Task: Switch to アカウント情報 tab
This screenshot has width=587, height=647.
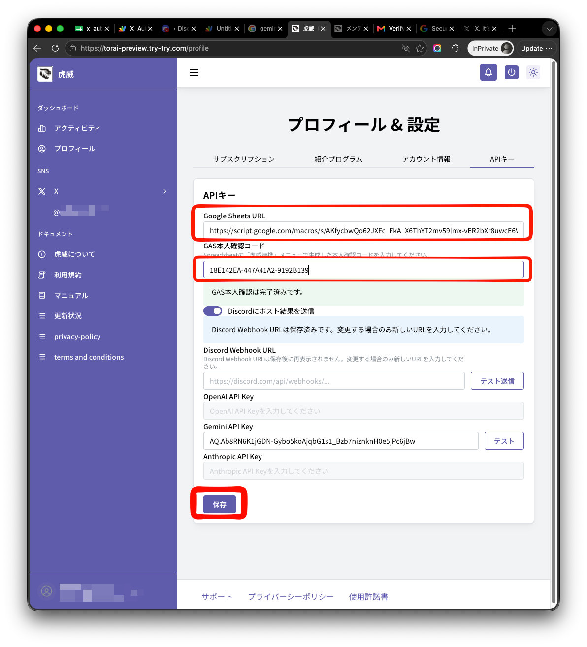Action: click(x=426, y=159)
